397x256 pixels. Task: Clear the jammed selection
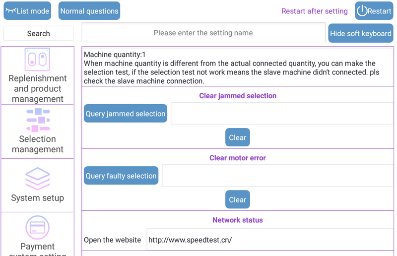(x=238, y=137)
